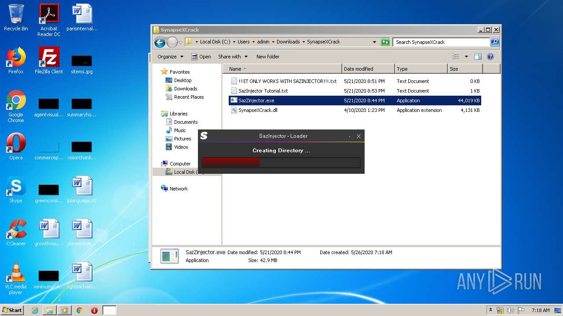Image resolution: width=563 pixels, height=316 pixels.
Task: Click the Explorer Forward navigation button
Action: coord(172,42)
